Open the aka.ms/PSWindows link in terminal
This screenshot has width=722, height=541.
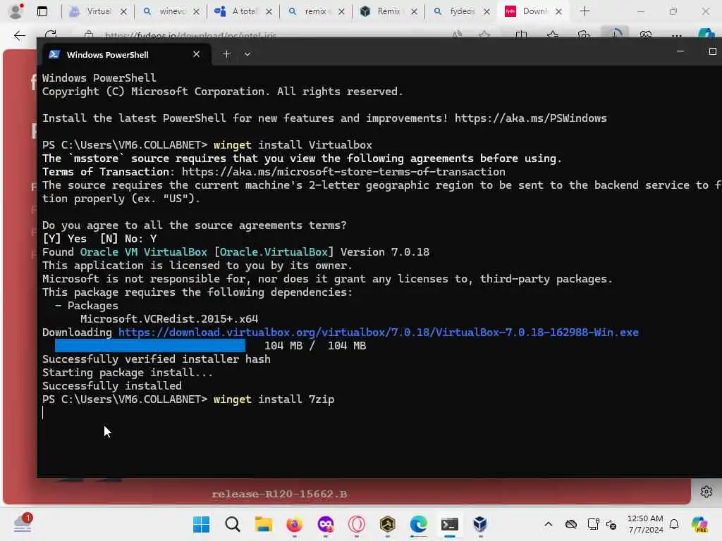tap(530, 118)
